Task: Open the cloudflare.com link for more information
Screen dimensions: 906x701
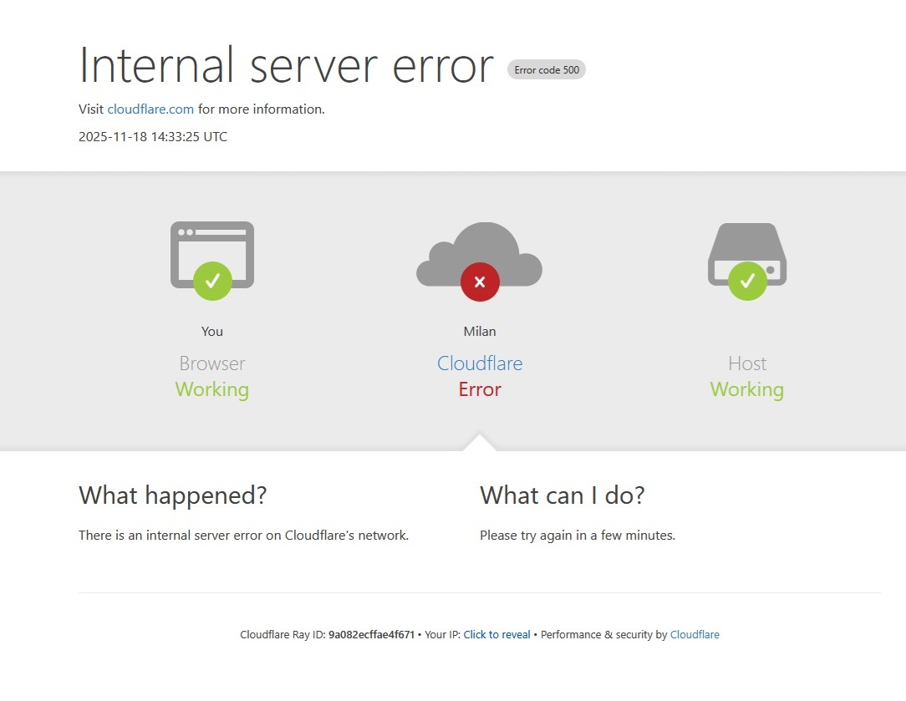Action: tap(150, 109)
